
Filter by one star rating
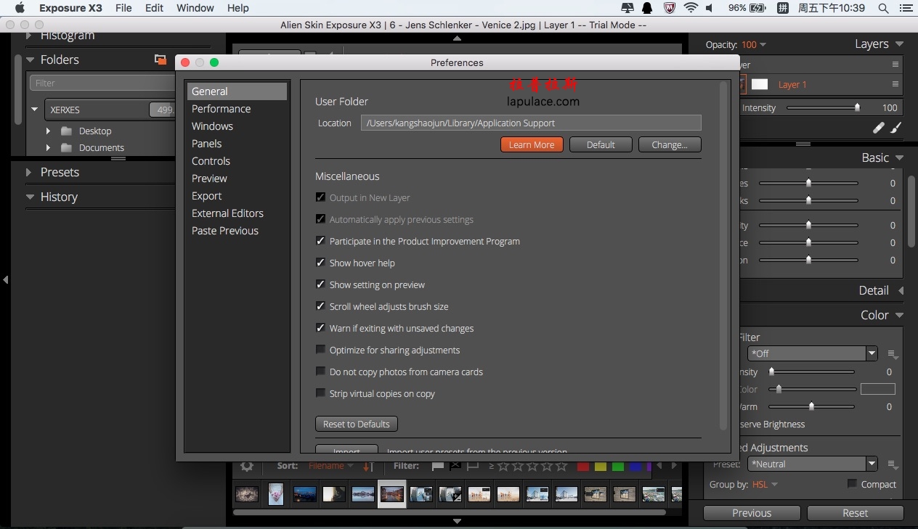(x=503, y=466)
